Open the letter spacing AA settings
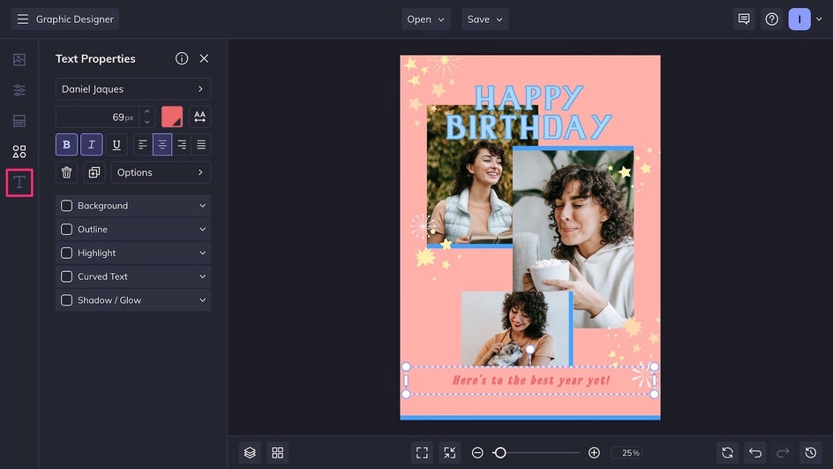Viewport: 833px width, 469px height. pos(199,117)
